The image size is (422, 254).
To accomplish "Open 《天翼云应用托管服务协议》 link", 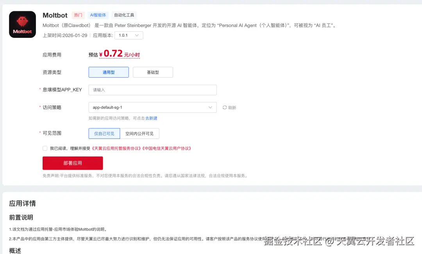I will (x=116, y=148).
